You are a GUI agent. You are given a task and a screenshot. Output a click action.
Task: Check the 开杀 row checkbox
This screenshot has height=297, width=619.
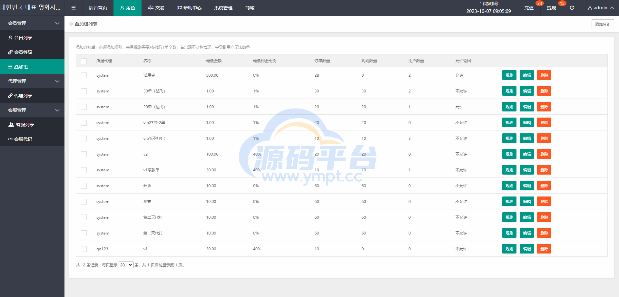point(84,186)
